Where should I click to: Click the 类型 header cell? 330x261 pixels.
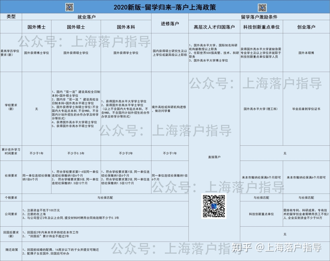pyautogui.click(x=11, y=17)
